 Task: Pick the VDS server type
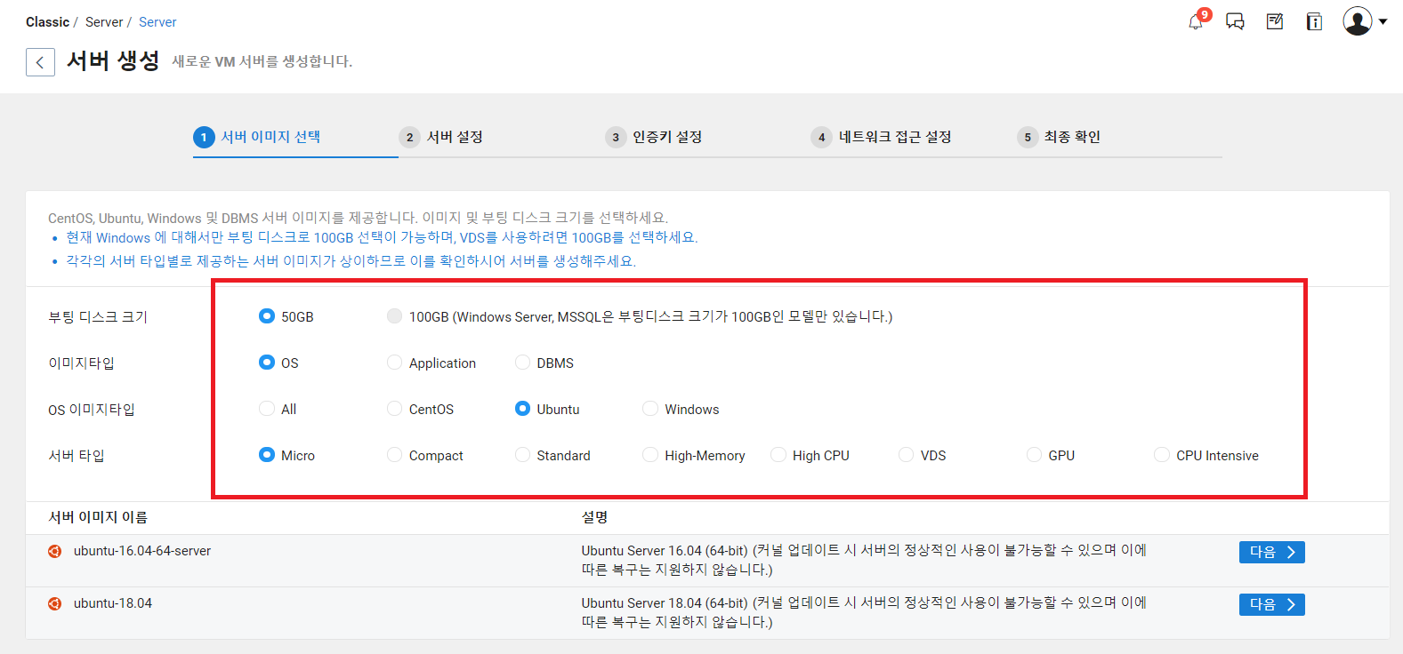906,455
